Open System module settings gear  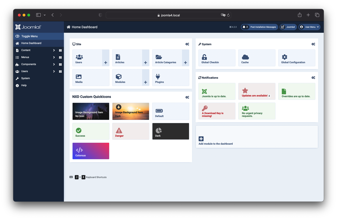click(x=313, y=44)
